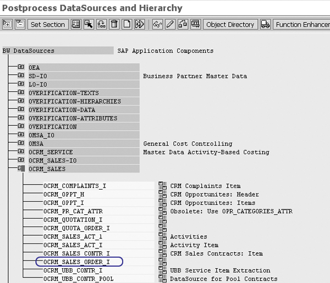Select the 0CRM_SALES_ORDER_I DataSource
Screen dimensions: 330x283
(x=98, y=262)
